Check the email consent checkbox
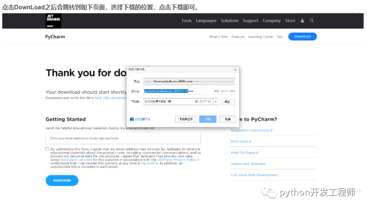 (47, 149)
